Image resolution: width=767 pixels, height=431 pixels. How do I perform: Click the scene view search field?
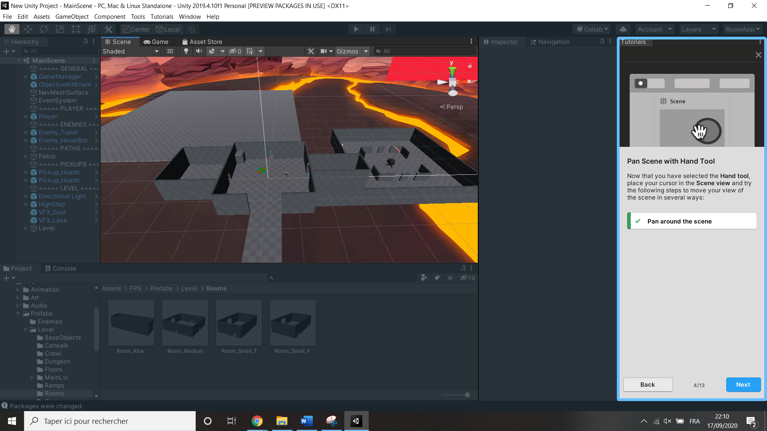(425, 51)
